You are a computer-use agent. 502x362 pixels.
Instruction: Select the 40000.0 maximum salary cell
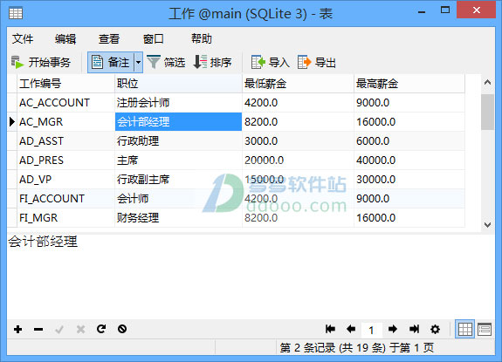point(409,161)
